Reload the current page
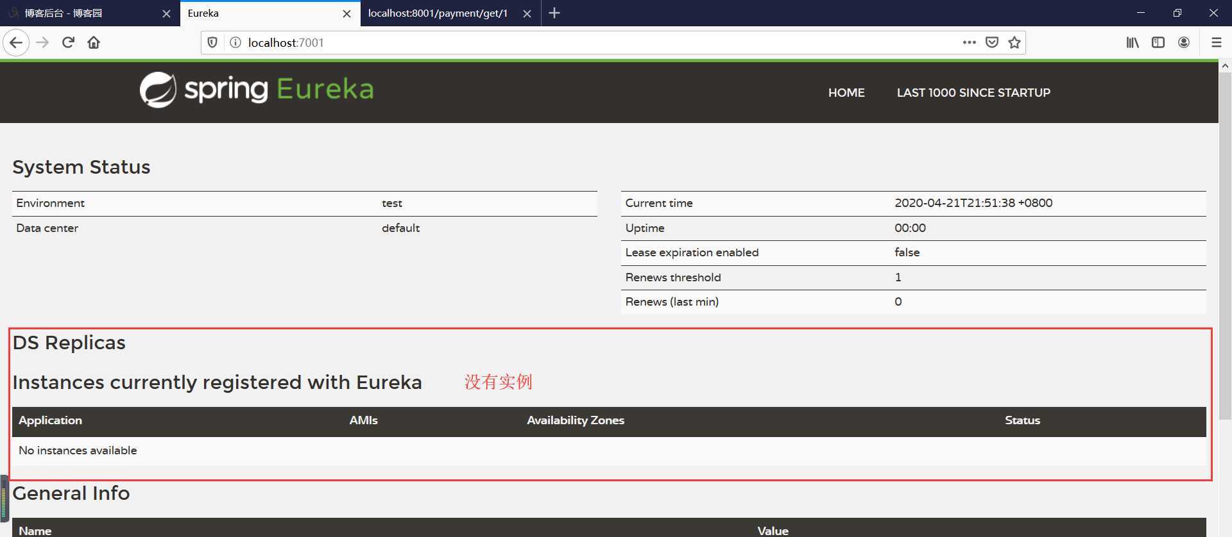This screenshot has height=537, width=1232. click(x=68, y=43)
